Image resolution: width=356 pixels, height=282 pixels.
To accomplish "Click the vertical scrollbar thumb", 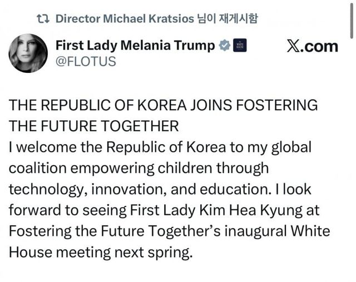I will point(353,22).
